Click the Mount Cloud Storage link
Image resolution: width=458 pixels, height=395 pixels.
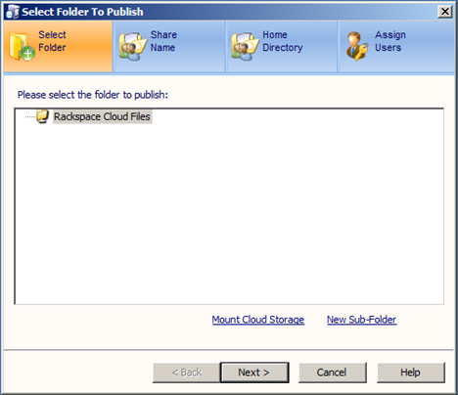258,320
